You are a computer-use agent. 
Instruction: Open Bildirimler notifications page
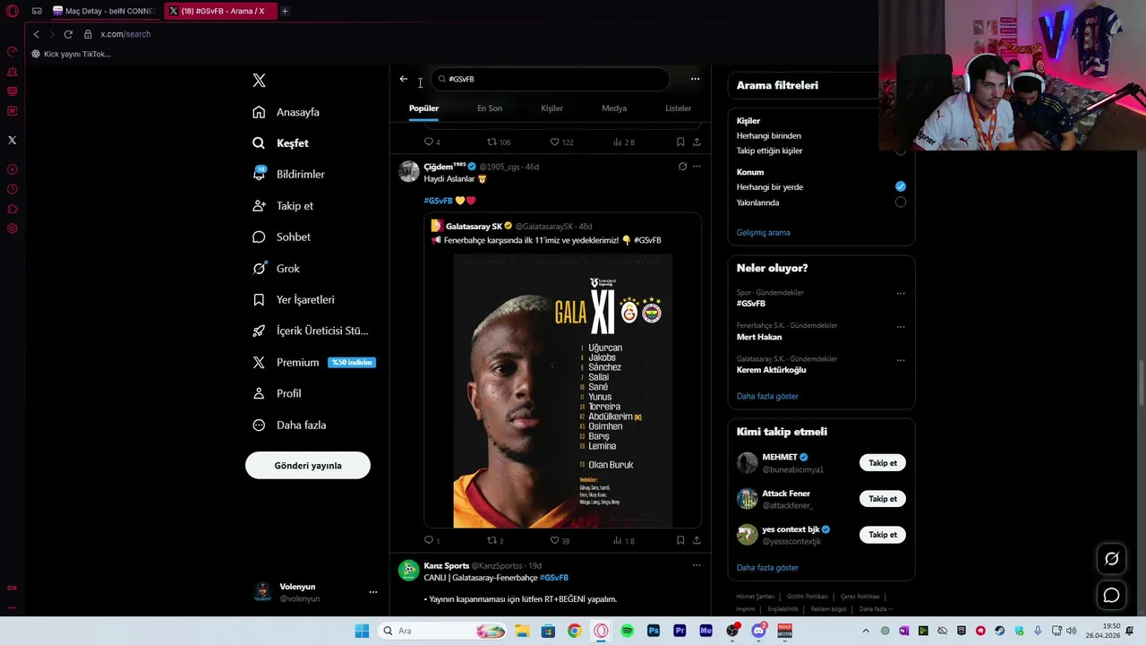coord(289,174)
